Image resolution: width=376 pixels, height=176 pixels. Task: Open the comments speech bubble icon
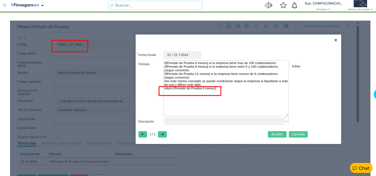[296, 26]
